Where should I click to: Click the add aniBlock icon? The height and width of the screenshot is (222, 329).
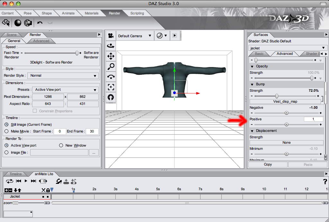point(66,181)
